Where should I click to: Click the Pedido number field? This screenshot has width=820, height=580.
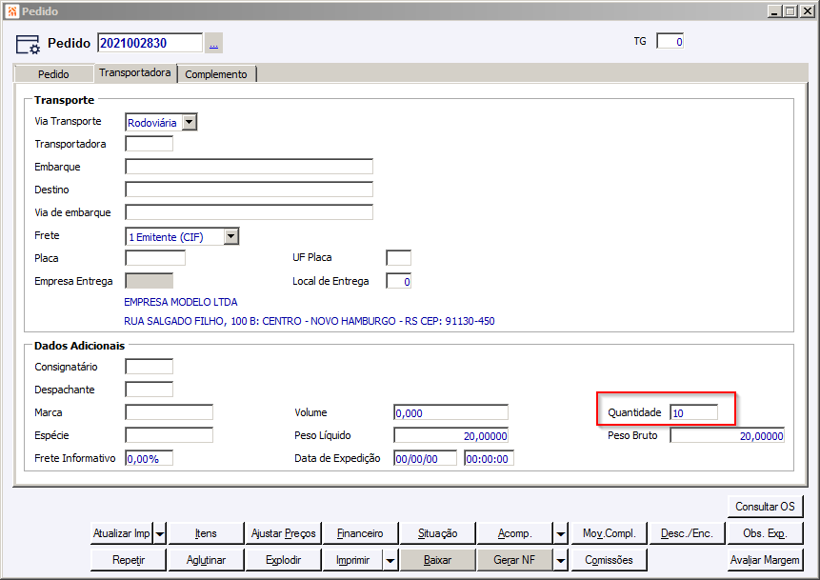click(150, 43)
